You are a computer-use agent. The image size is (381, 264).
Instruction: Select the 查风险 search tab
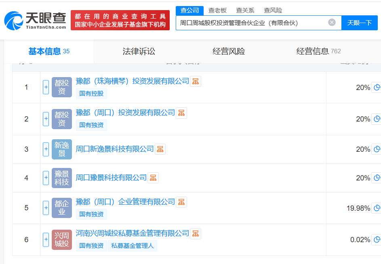[273, 10]
